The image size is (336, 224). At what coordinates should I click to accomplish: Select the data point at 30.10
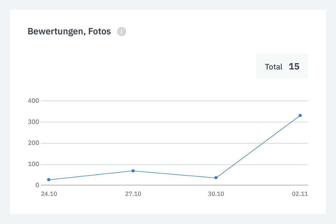(216, 178)
